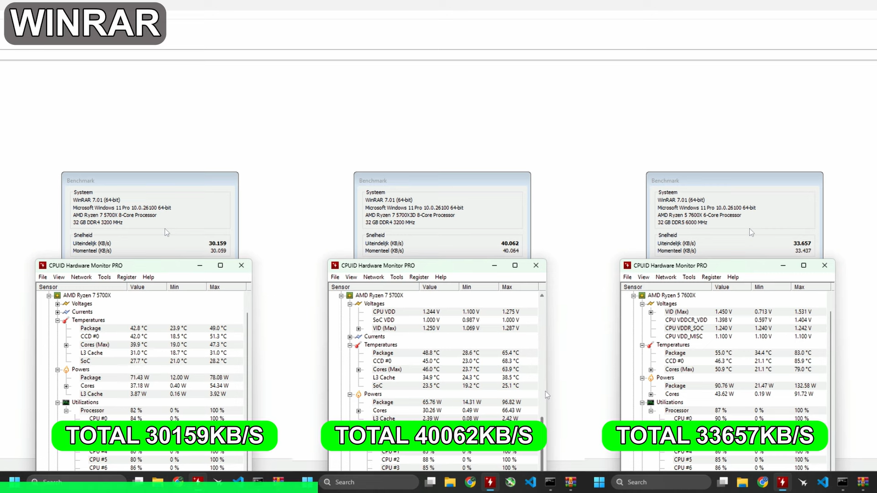The height and width of the screenshot is (493, 877).
Task: Select the CPU VDDCR_VDD voltage row
Action: [x=686, y=320]
